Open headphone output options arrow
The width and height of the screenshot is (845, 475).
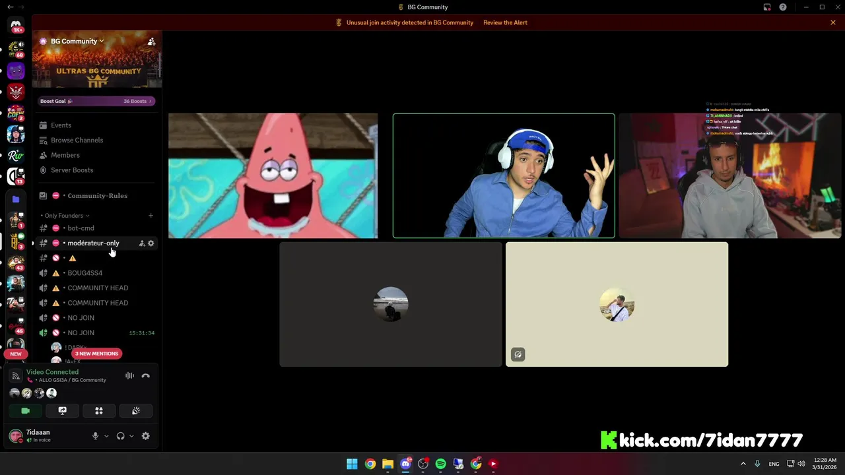(x=131, y=436)
